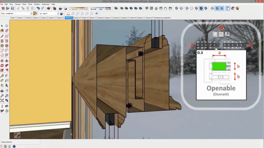Undo the last action
The height and width of the screenshot is (148, 264).
point(38,8)
